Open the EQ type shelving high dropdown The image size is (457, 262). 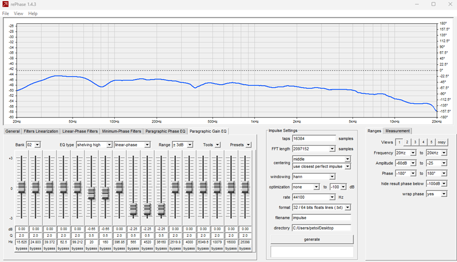pos(94,145)
